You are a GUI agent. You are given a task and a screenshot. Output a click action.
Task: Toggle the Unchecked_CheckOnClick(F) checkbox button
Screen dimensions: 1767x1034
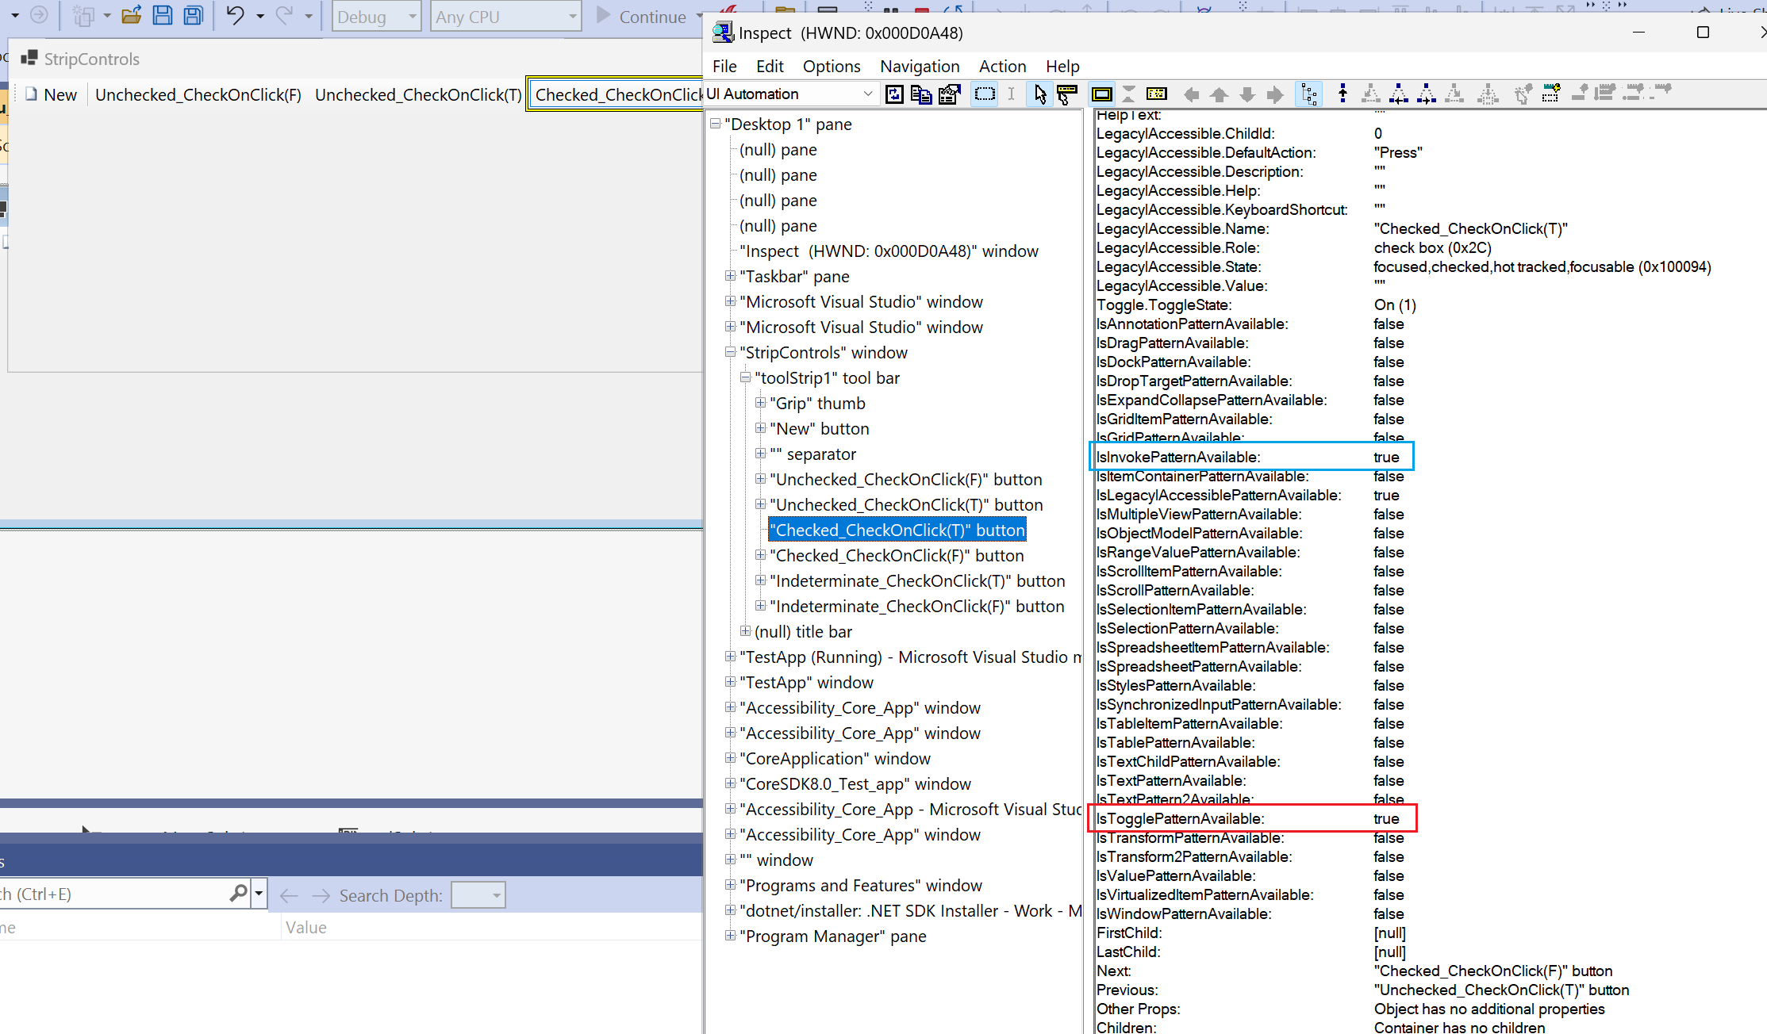pyautogui.click(x=198, y=94)
